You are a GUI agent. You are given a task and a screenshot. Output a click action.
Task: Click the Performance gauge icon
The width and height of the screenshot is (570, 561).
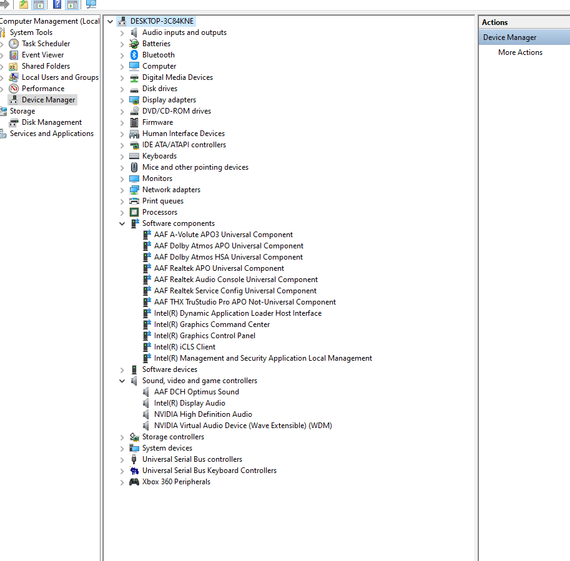[x=14, y=89]
